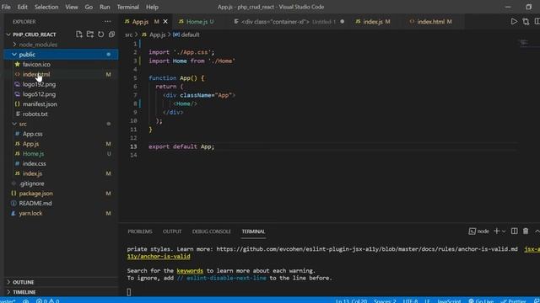
Task: Open the Run menu
Action: click(x=105, y=7)
